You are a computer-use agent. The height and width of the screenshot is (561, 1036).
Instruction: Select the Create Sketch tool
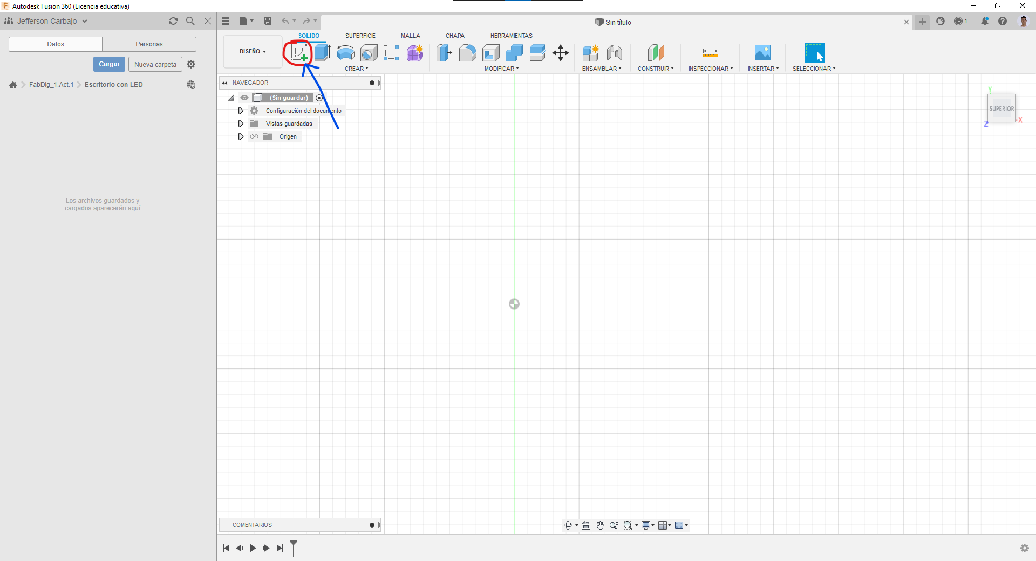[x=298, y=53]
